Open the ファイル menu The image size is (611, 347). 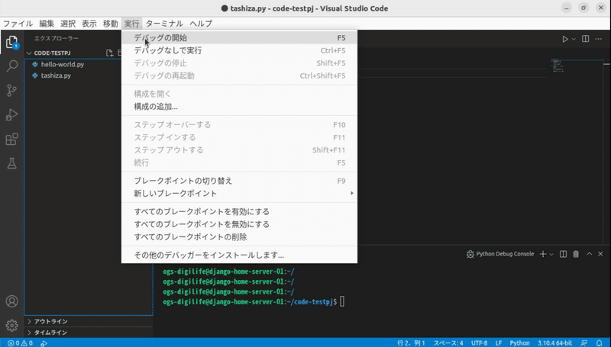coord(18,24)
